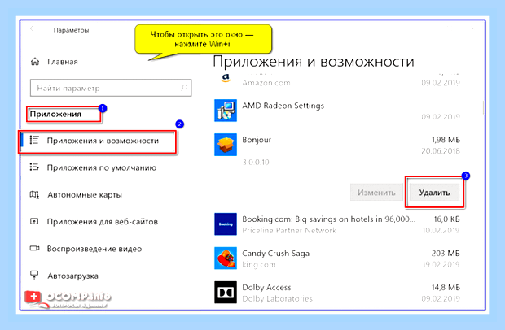Click the Приложения для веб-сайтов icon
The height and width of the screenshot is (330, 505).
(x=34, y=221)
